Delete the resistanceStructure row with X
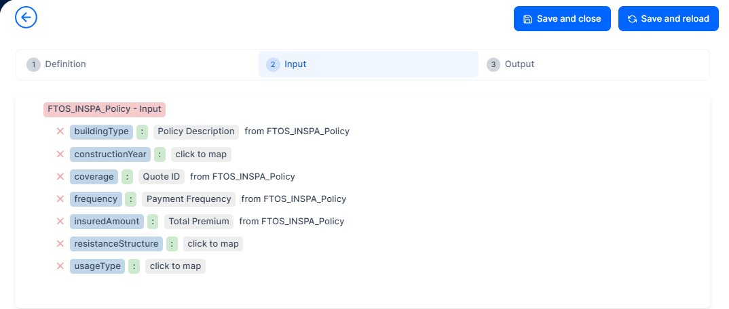Image resolution: width=729 pixels, height=309 pixels. [x=60, y=244]
